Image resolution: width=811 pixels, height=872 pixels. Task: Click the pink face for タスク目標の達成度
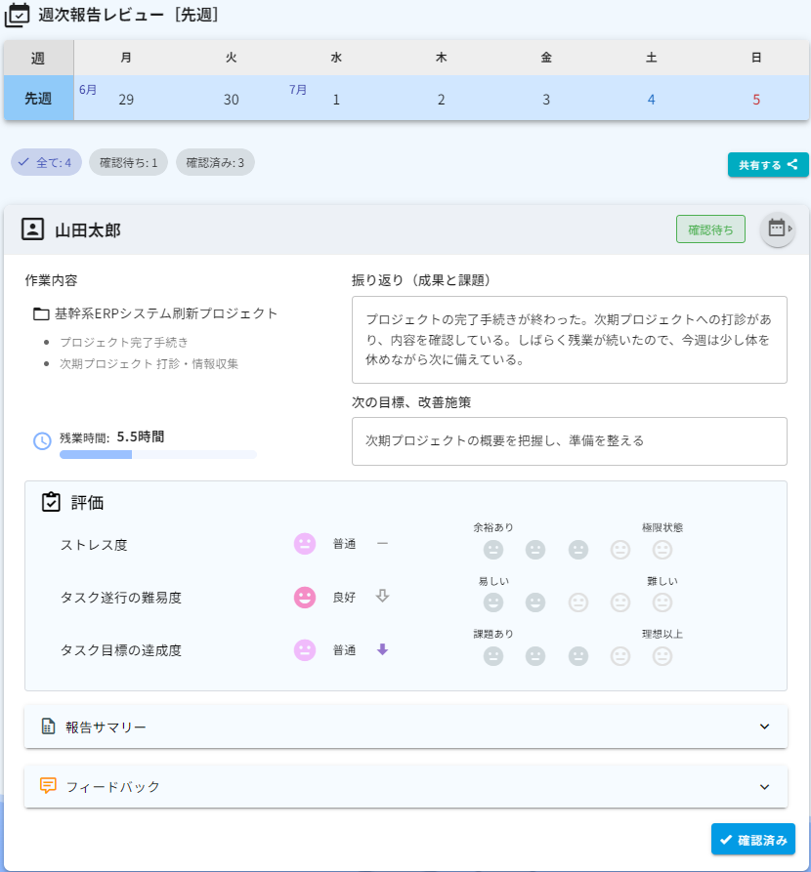tap(305, 650)
